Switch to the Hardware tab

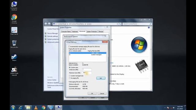tap(75, 31)
